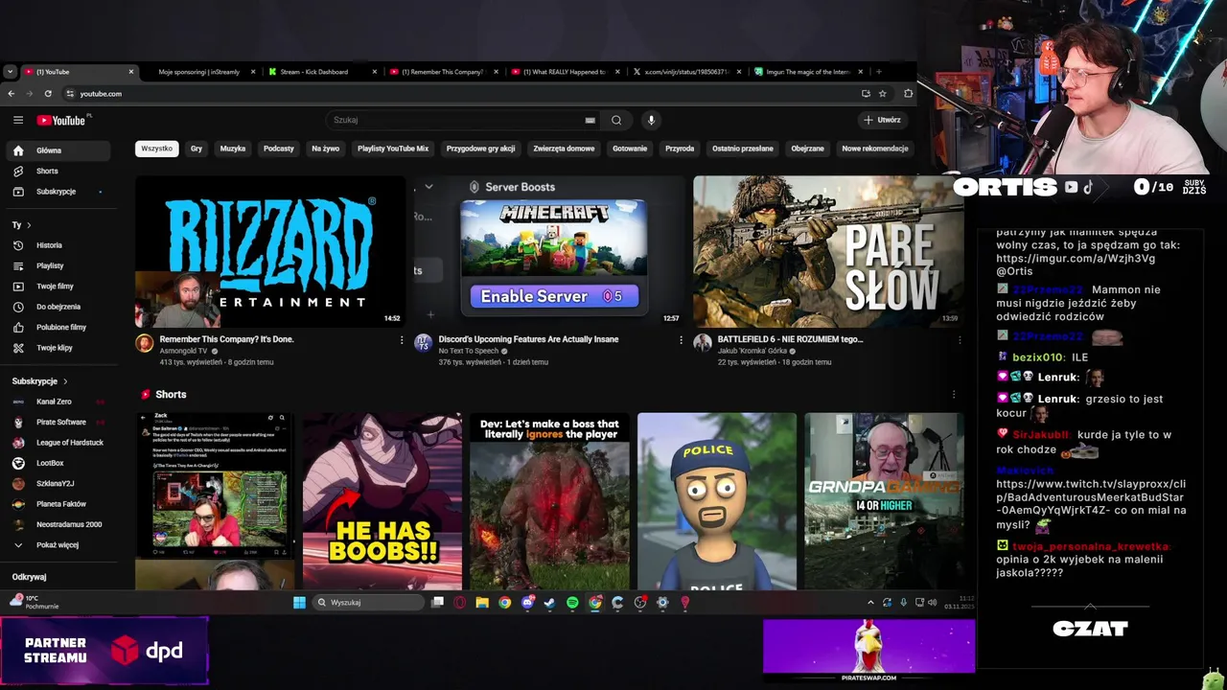Open Polubione filmy liked videos
Screen dimensions: 1227x690
point(59,327)
